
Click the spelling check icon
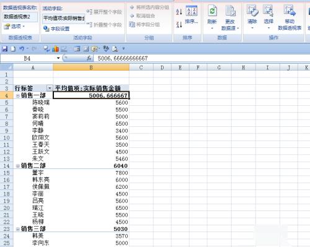coord(106,49)
